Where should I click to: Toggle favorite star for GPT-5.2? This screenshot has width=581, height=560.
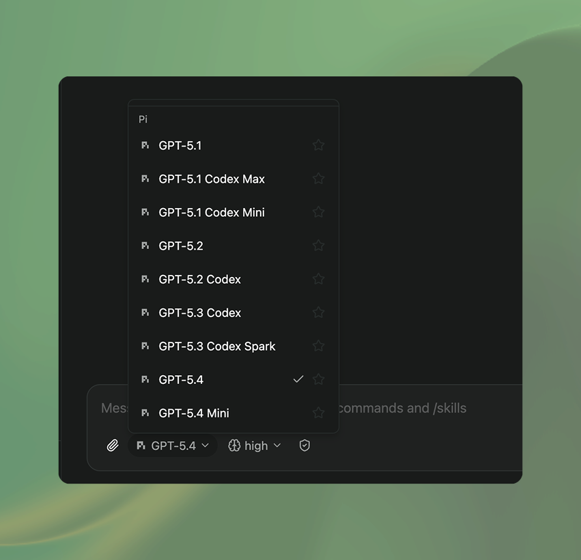318,246
